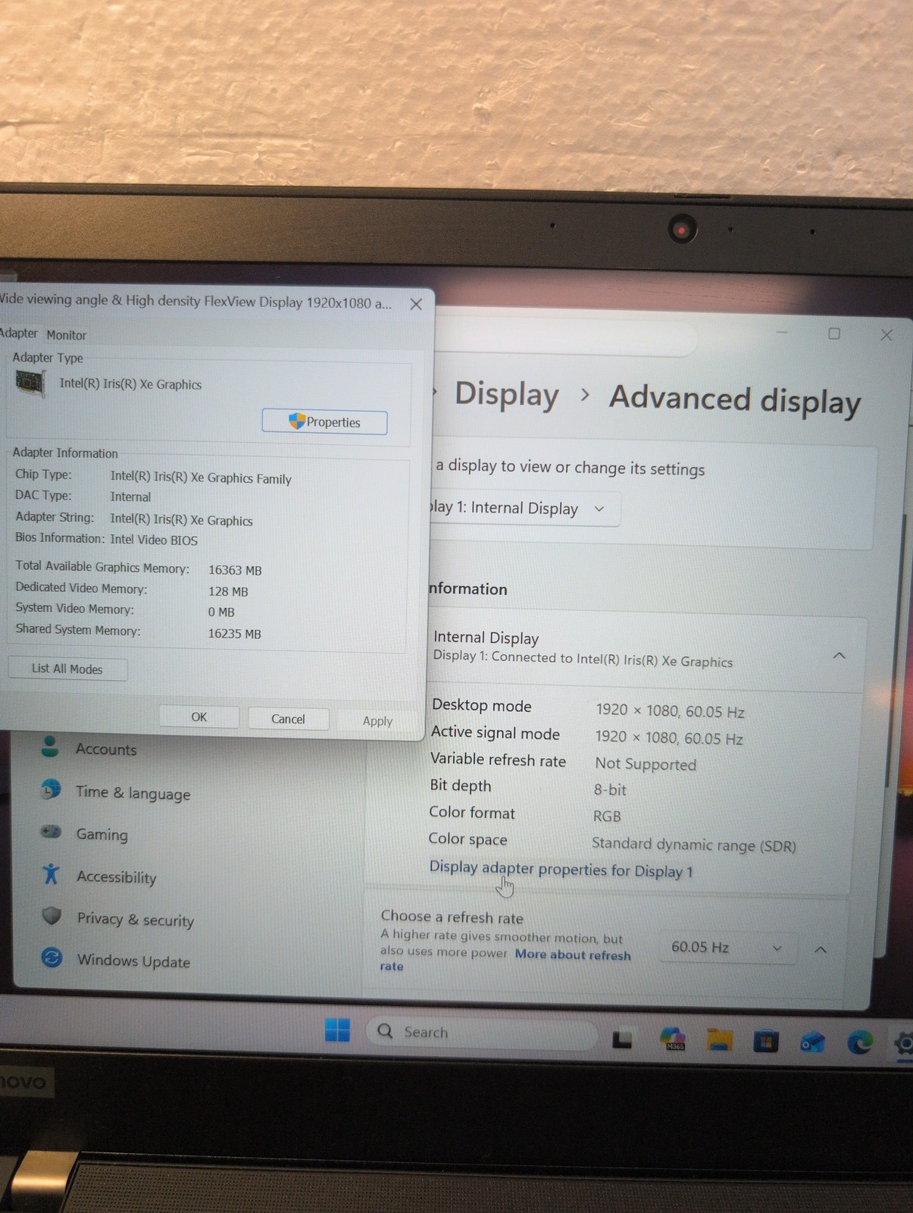Open Time & language settings
The height and width of the screenshot is (1213, 913).
[133, 793]
